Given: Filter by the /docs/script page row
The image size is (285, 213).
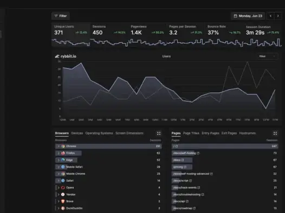Looking at the screenshot, I should pos(225,181).
